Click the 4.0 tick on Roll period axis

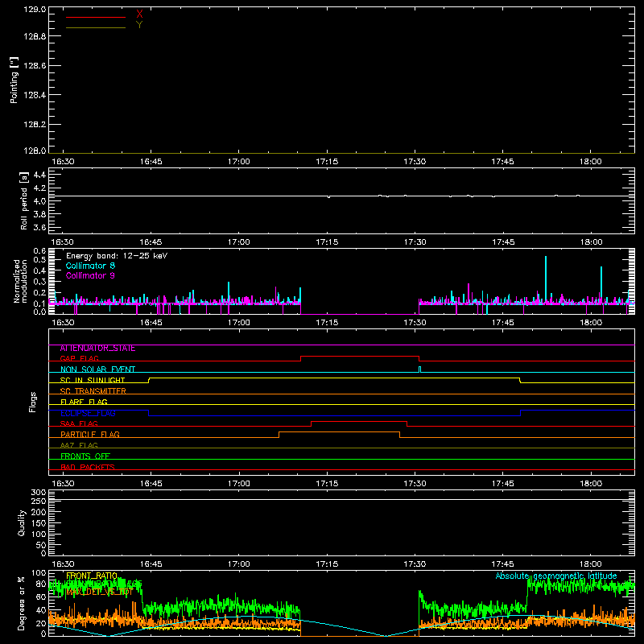tap(39, 201)
